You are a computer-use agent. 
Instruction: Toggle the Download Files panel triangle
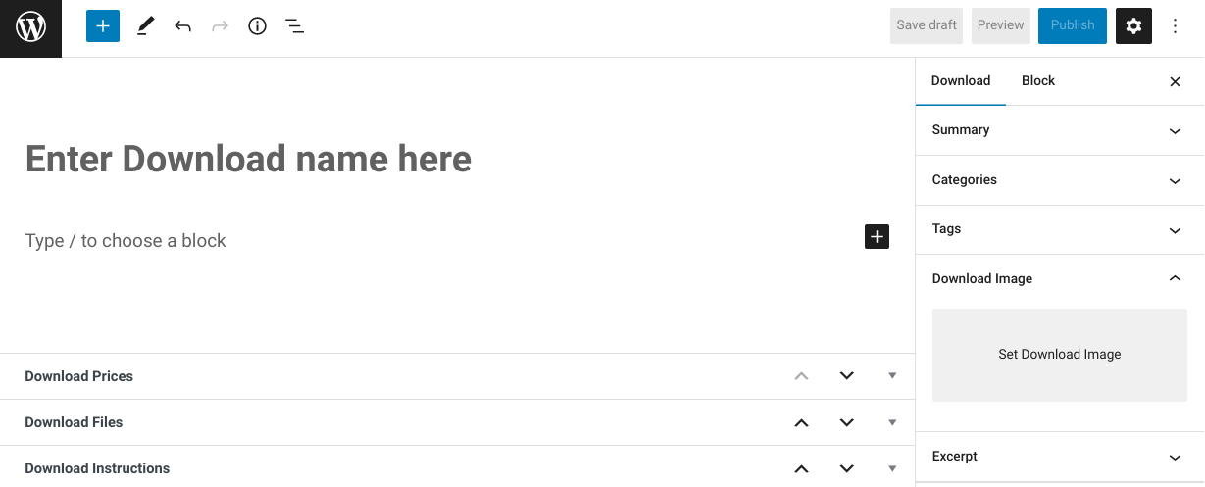pyautogui.click(x=892, y=422)
